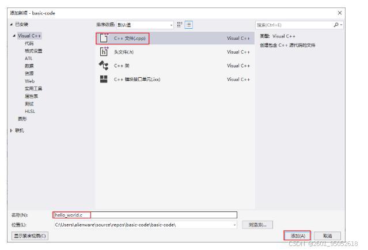Screen dimensions: 368x250
Task: Select the 实用工具 category
Action: (x=33, y=89)
